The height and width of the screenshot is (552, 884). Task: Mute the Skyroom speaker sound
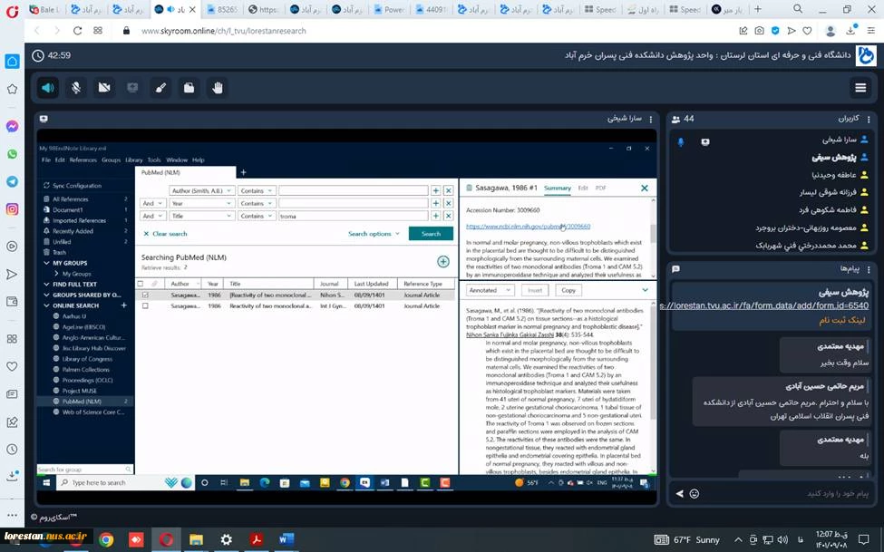48,88
